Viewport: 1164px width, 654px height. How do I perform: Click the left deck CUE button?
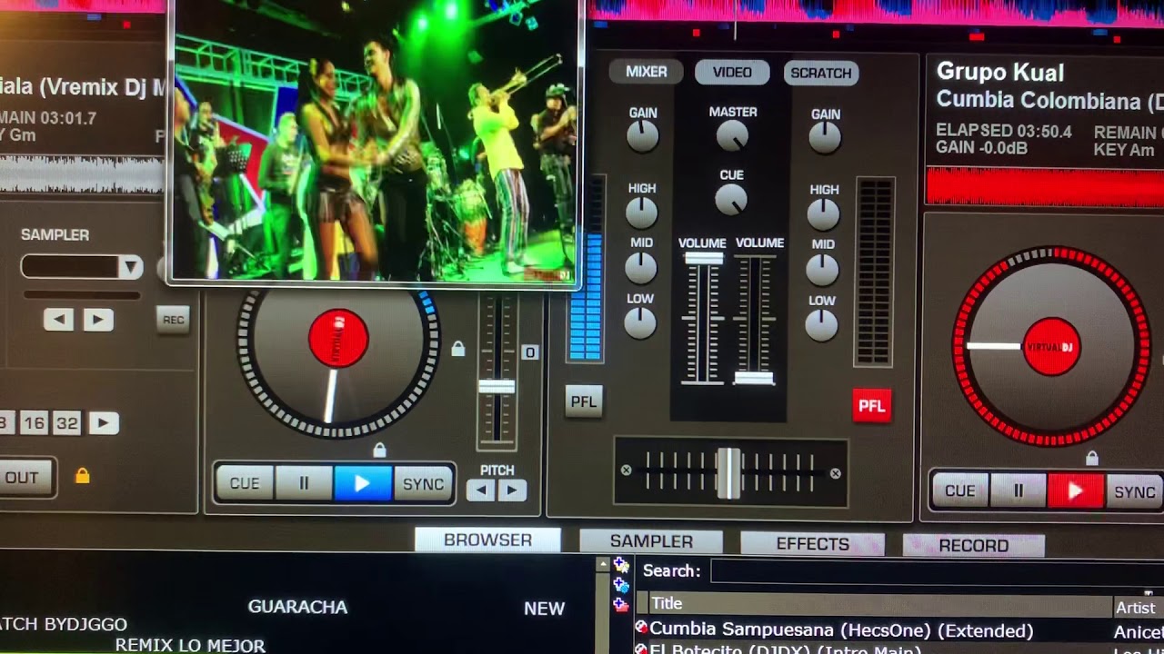tap(245, 483)
